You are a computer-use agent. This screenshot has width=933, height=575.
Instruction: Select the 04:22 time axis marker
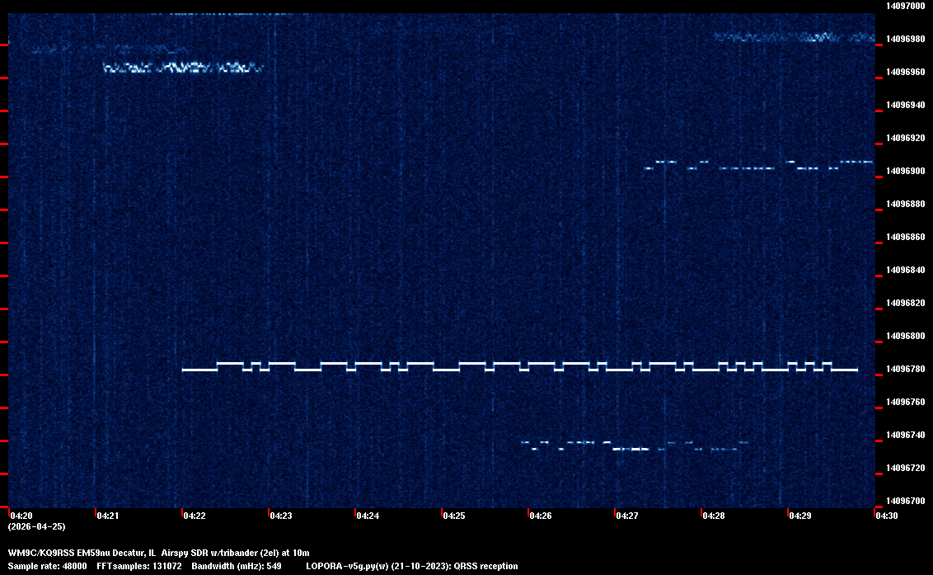click(194, 516)
